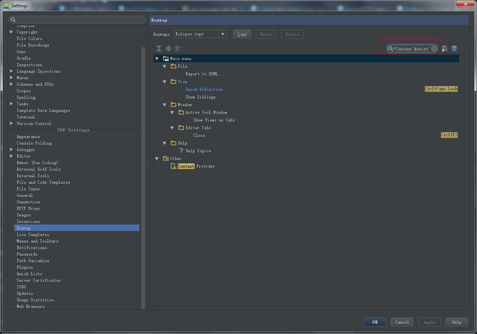Click the Content Provider action icon
477x334 pixels.
click(x=173, y=166)
